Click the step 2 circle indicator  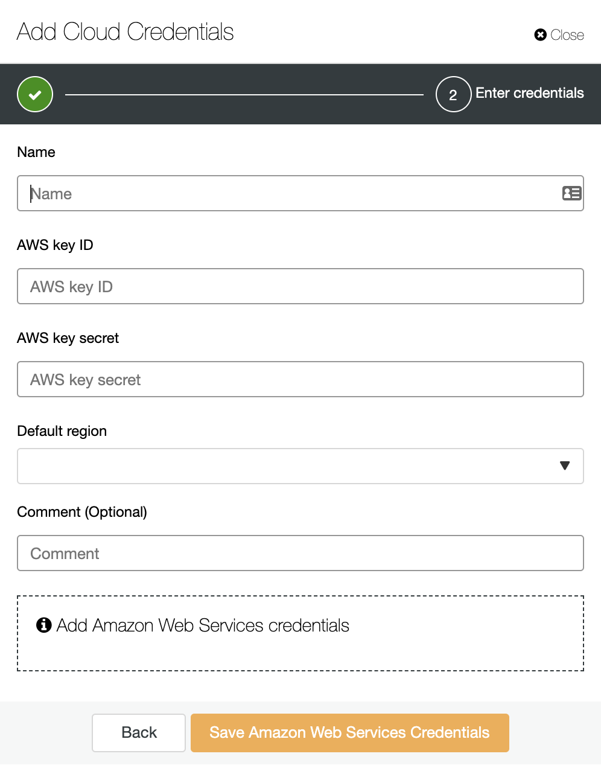coord(453,94)
